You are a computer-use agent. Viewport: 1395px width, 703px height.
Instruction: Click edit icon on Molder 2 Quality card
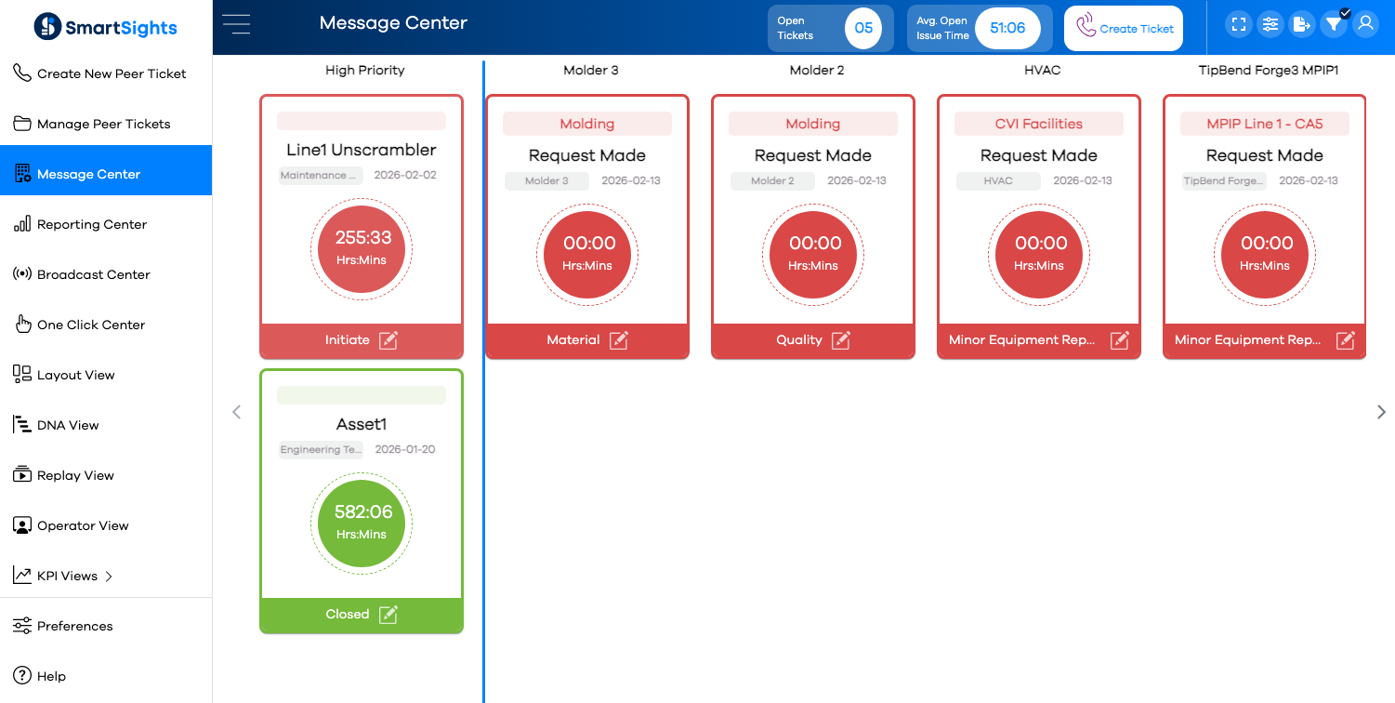click(x=841, y=340)
